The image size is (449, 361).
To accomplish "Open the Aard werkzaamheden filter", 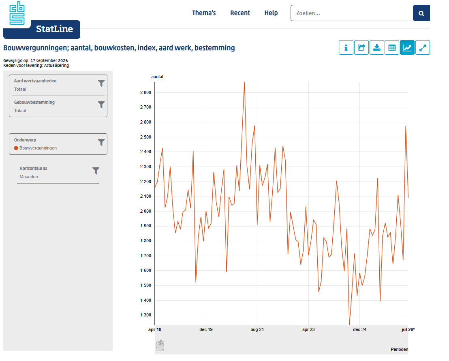I will tap(101, 83).
